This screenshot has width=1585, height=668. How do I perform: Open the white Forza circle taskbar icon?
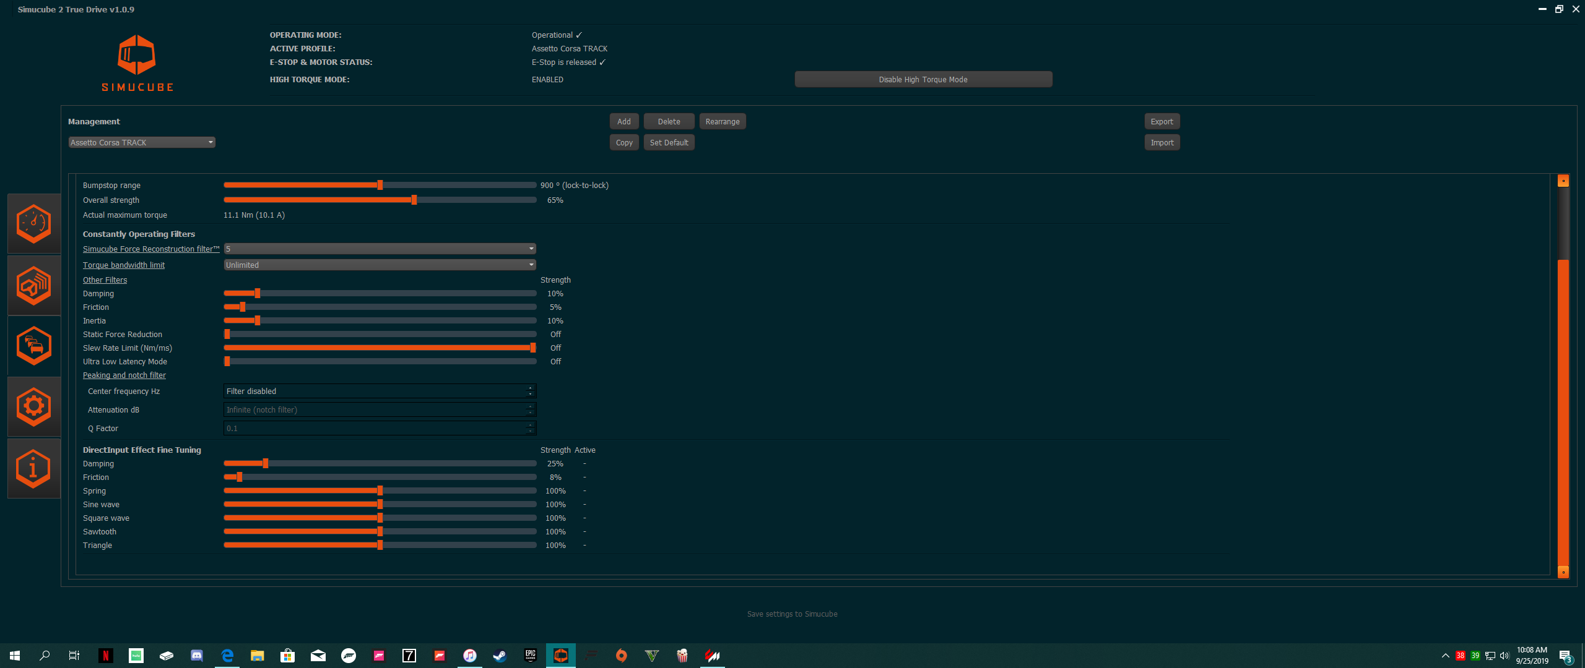click(349, 656)
